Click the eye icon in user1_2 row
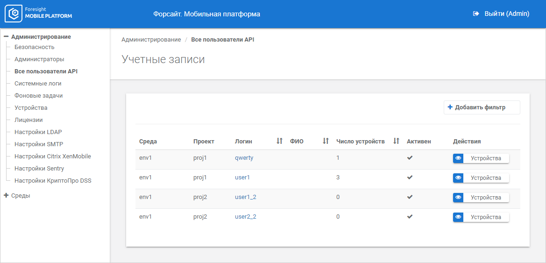Image resolution: width=546 pixels, height=263 pixels. [x=458, y=198]
